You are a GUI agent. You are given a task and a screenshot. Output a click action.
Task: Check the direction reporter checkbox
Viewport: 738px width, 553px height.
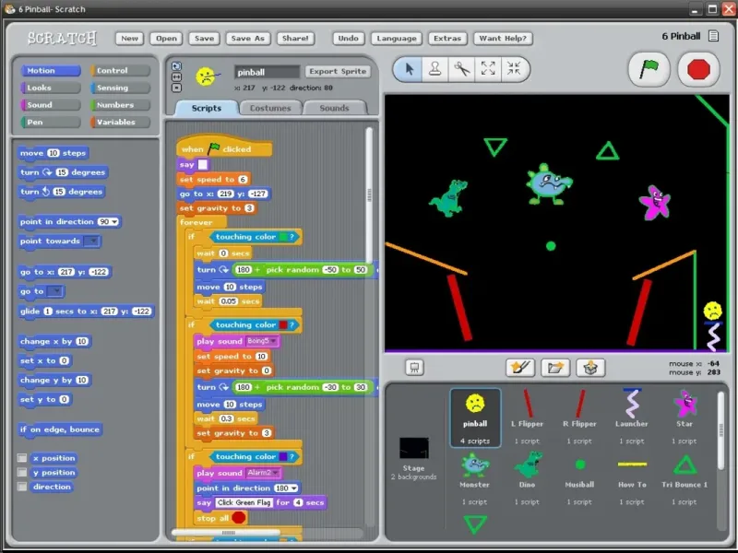pyautogui.click(x=21, y=487)
